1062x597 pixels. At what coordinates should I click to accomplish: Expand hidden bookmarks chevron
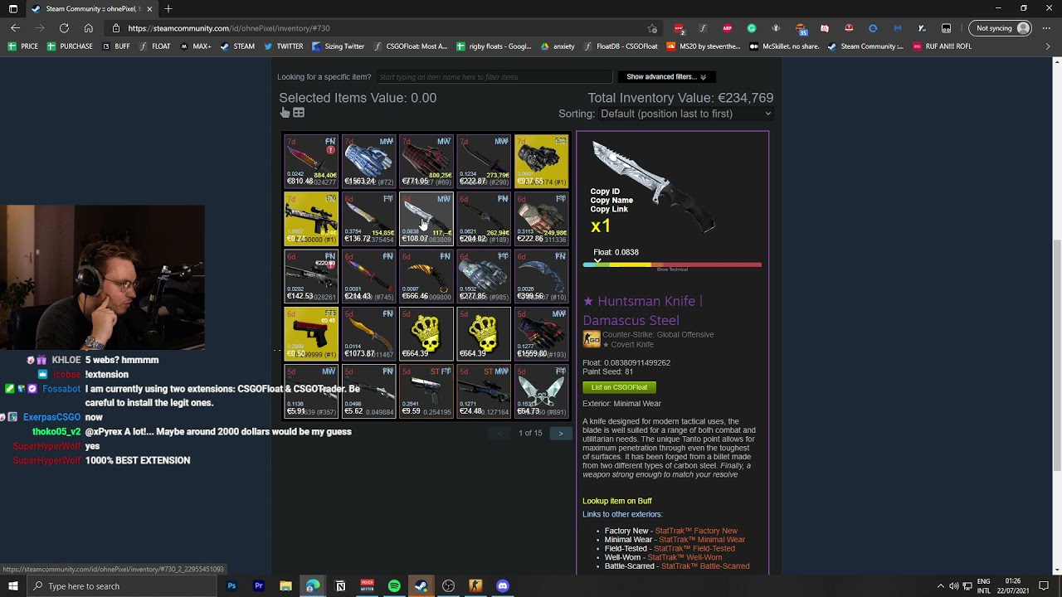pyautogui.click(x=1048, y=46)
